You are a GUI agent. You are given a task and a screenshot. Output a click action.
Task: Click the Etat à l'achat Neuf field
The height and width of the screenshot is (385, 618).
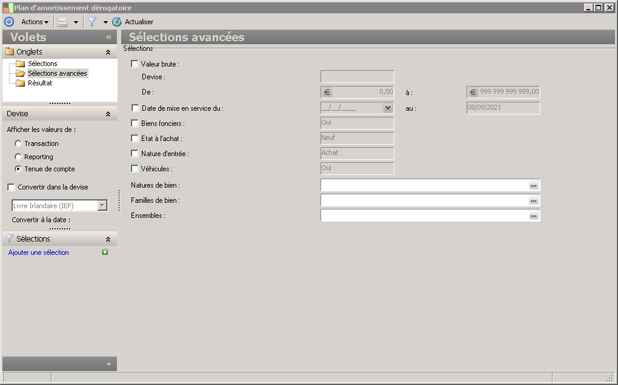(357, 138)
